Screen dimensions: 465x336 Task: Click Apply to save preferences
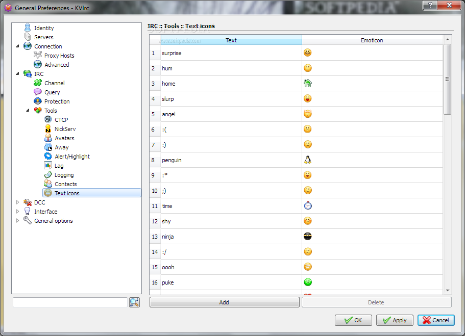pos(395,320)
